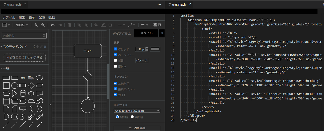Select the ellipse shape in General palette
Viewport: 324px width, 131px height.
(39, 78)
